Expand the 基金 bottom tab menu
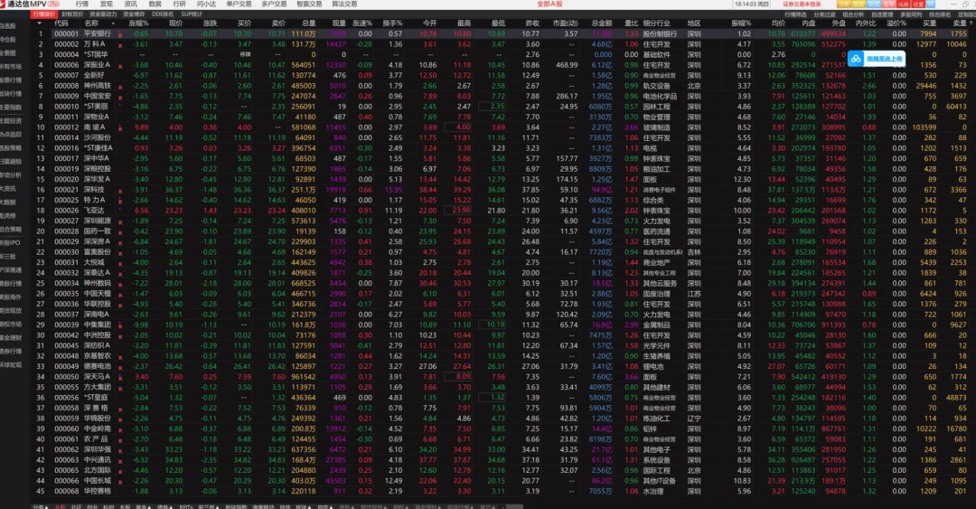 pos(144,506)
